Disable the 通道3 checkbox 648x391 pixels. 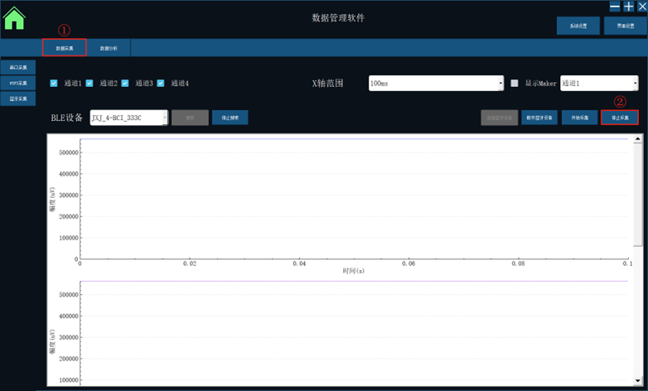pyautogui.click(x=125, y=84)
